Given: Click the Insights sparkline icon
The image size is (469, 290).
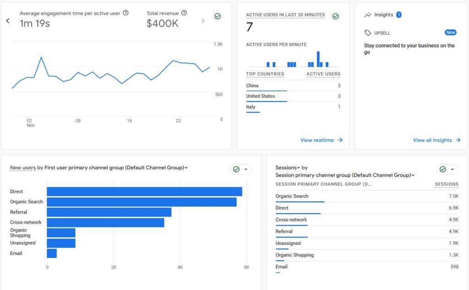Looking at the screenshot, I should pyautogui.click(x=368, y=15).
